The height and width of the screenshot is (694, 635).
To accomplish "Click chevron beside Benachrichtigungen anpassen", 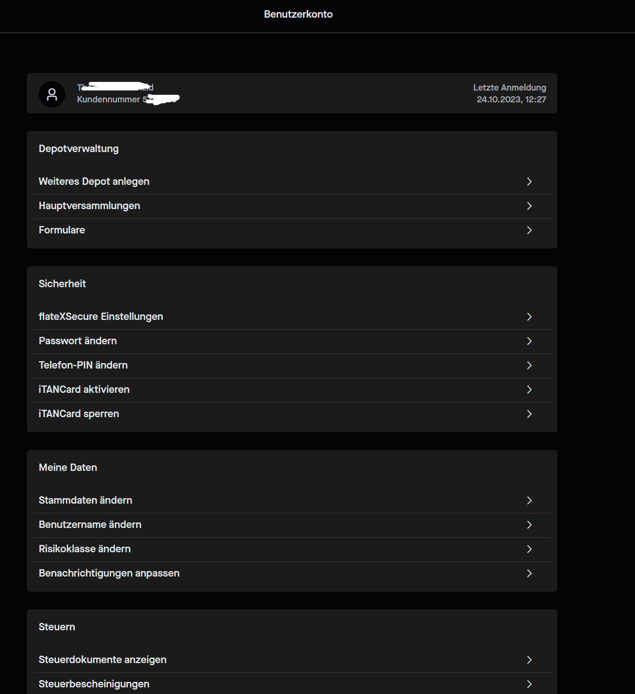I will 529,573.
